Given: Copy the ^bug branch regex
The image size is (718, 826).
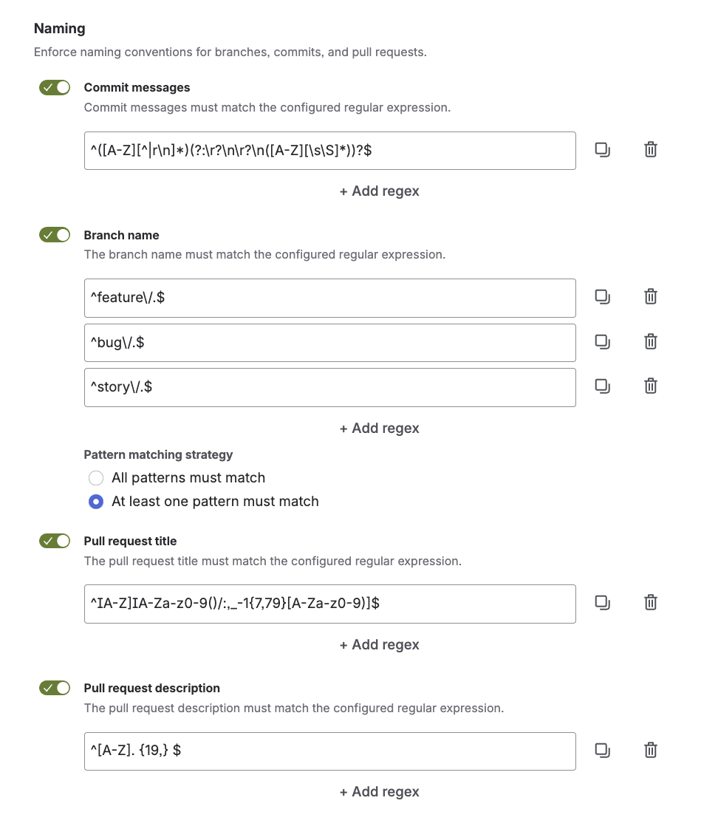Looking at the screenshot, I should click(x=602, y=342).
